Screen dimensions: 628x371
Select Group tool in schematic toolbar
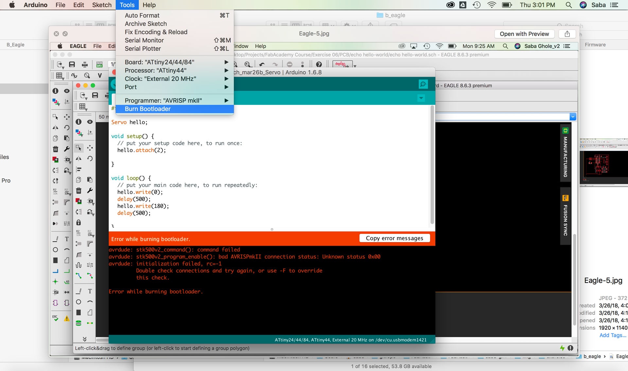[56, 117]
